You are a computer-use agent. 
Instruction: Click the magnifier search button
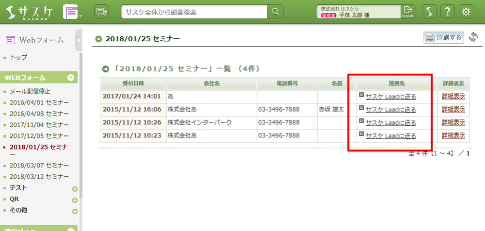(275, 12)
